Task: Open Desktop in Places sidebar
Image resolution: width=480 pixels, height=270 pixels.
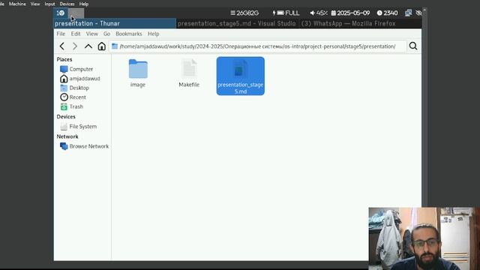Action: (75, 88)
